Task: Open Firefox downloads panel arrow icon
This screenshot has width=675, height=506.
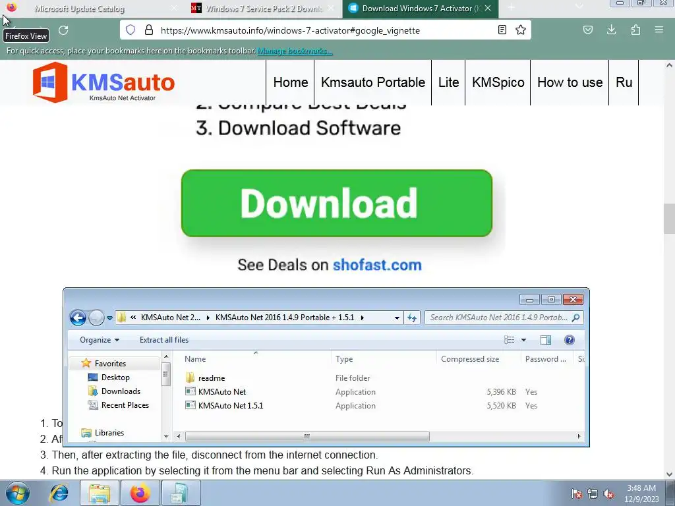Action: (x=611, y=30)
